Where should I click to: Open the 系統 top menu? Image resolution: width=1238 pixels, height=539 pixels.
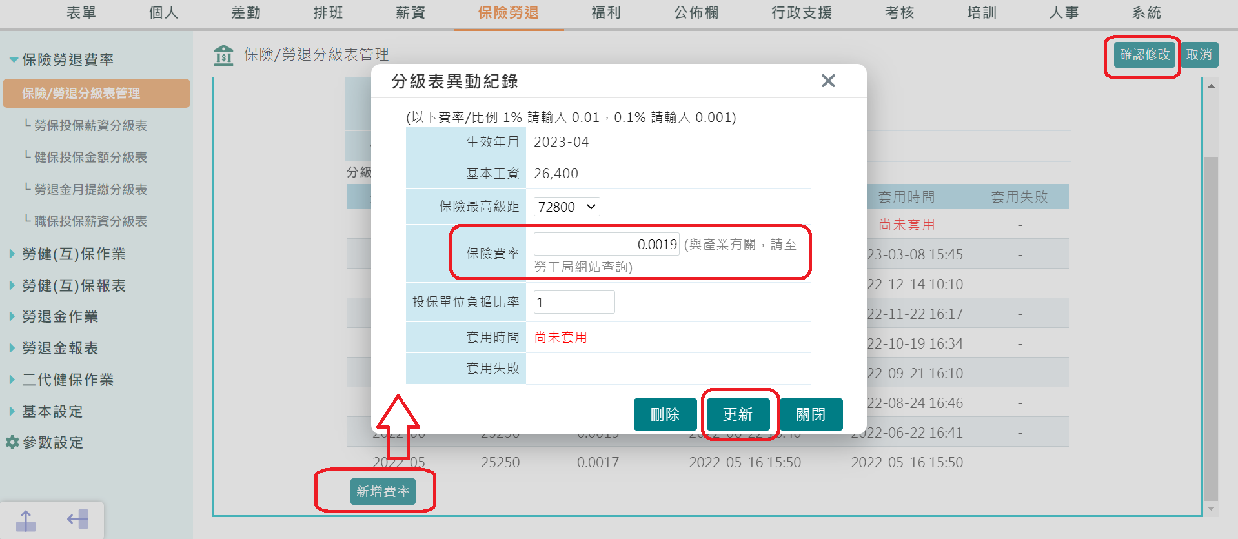click(1146, 13)
